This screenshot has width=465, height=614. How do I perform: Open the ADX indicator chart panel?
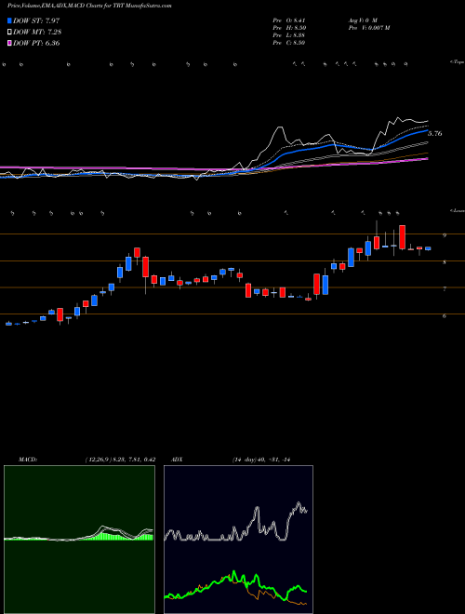[x=238, y=540]
